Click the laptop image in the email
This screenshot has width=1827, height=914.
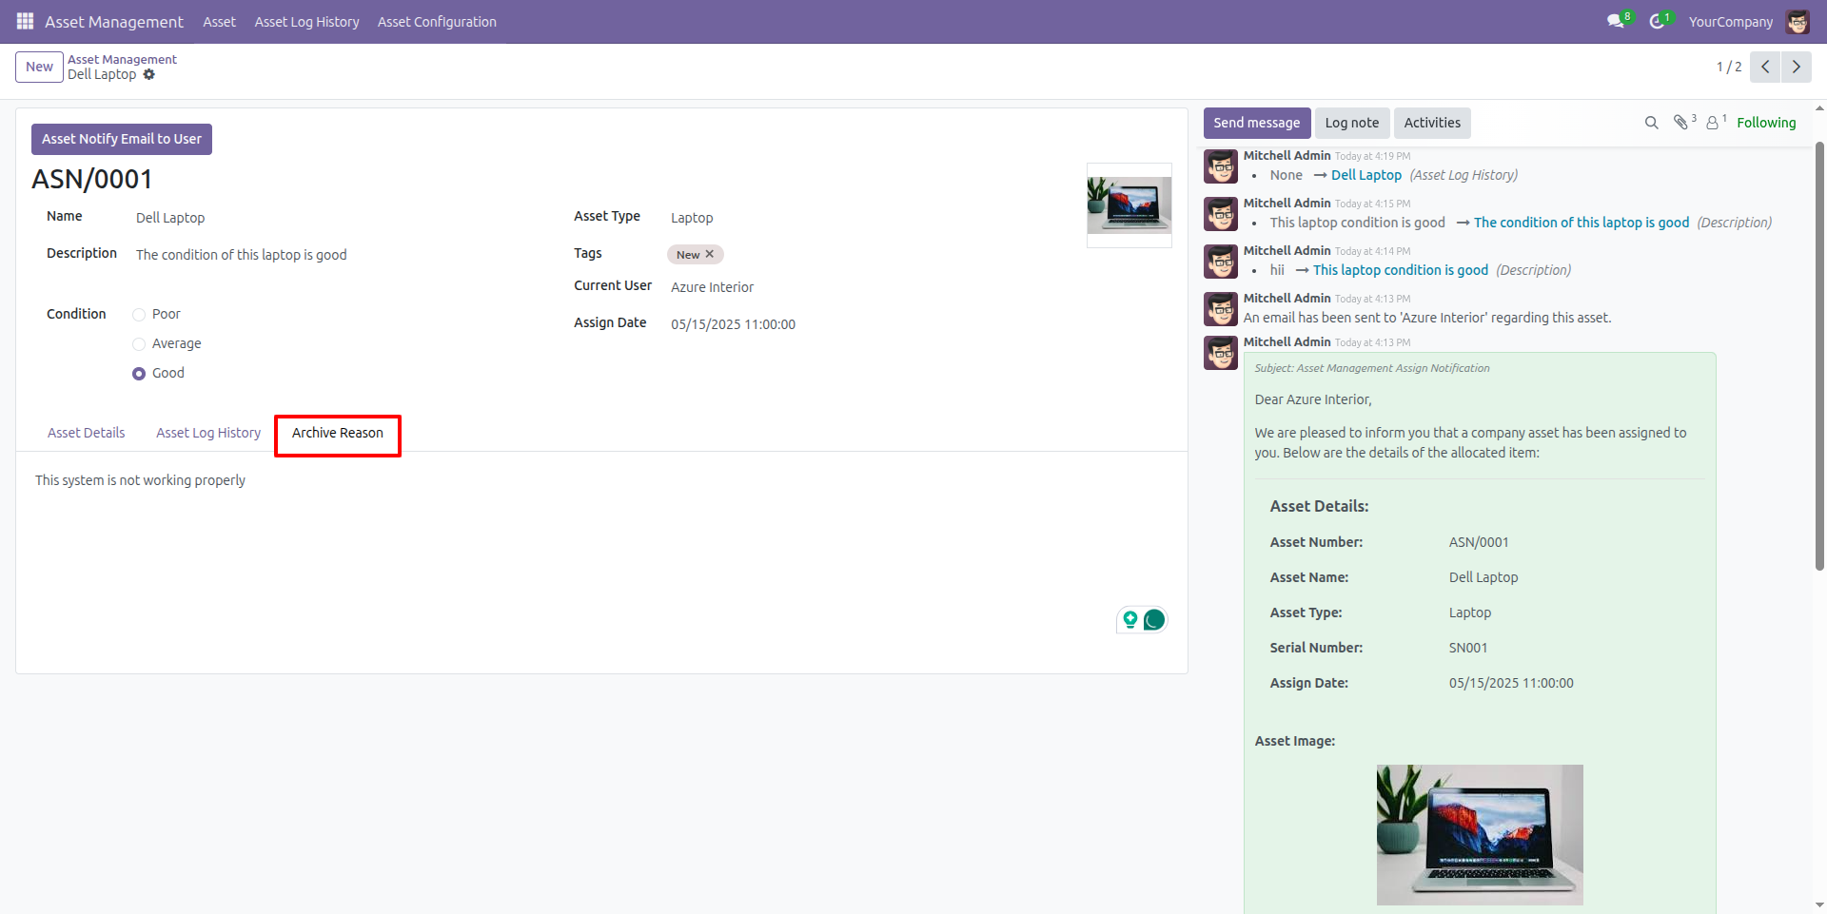point(1480,834)
